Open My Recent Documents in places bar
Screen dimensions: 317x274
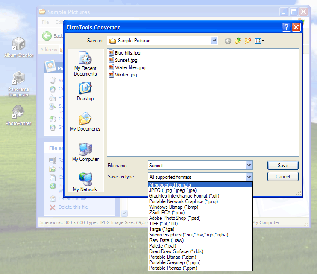tap(85, 64)
